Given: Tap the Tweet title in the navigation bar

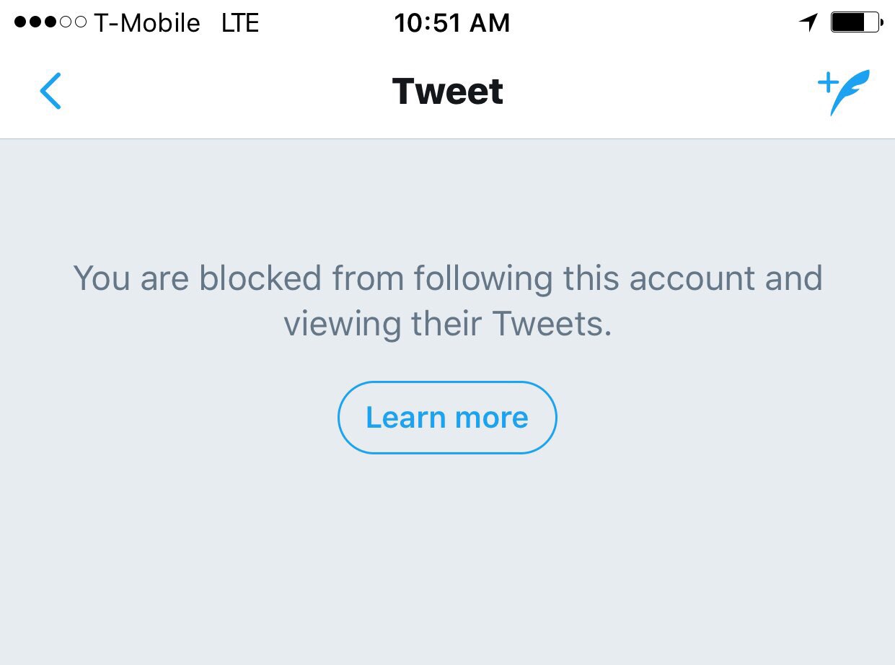Looking at the screenshot, I should click(447, 92).
